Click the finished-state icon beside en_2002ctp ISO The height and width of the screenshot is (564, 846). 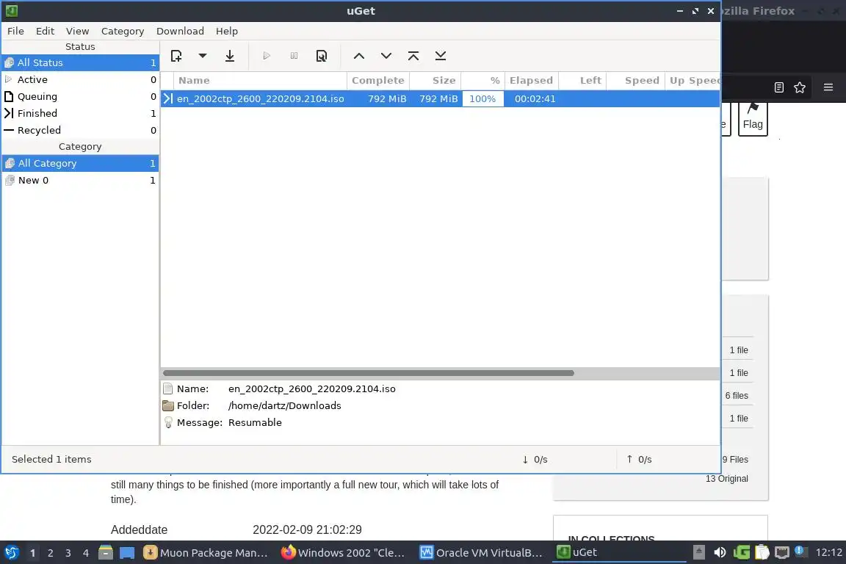click(167, 98)
